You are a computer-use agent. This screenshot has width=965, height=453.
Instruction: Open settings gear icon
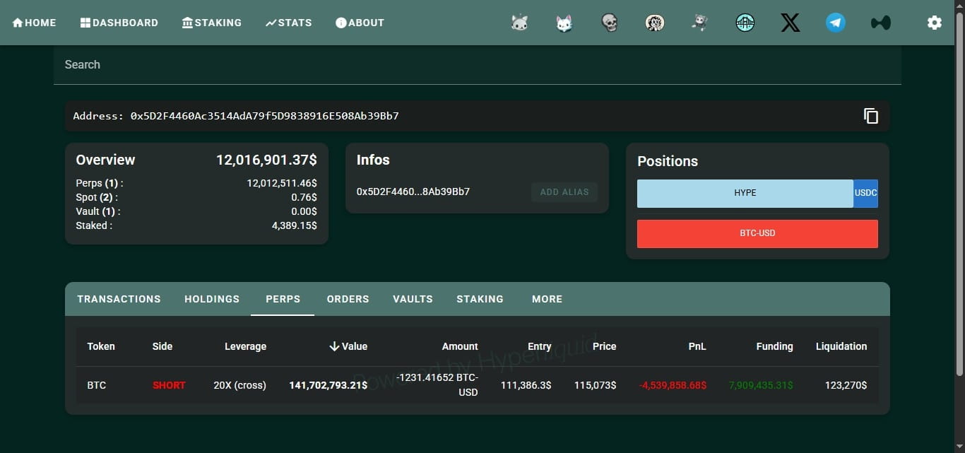coord(935,23)
